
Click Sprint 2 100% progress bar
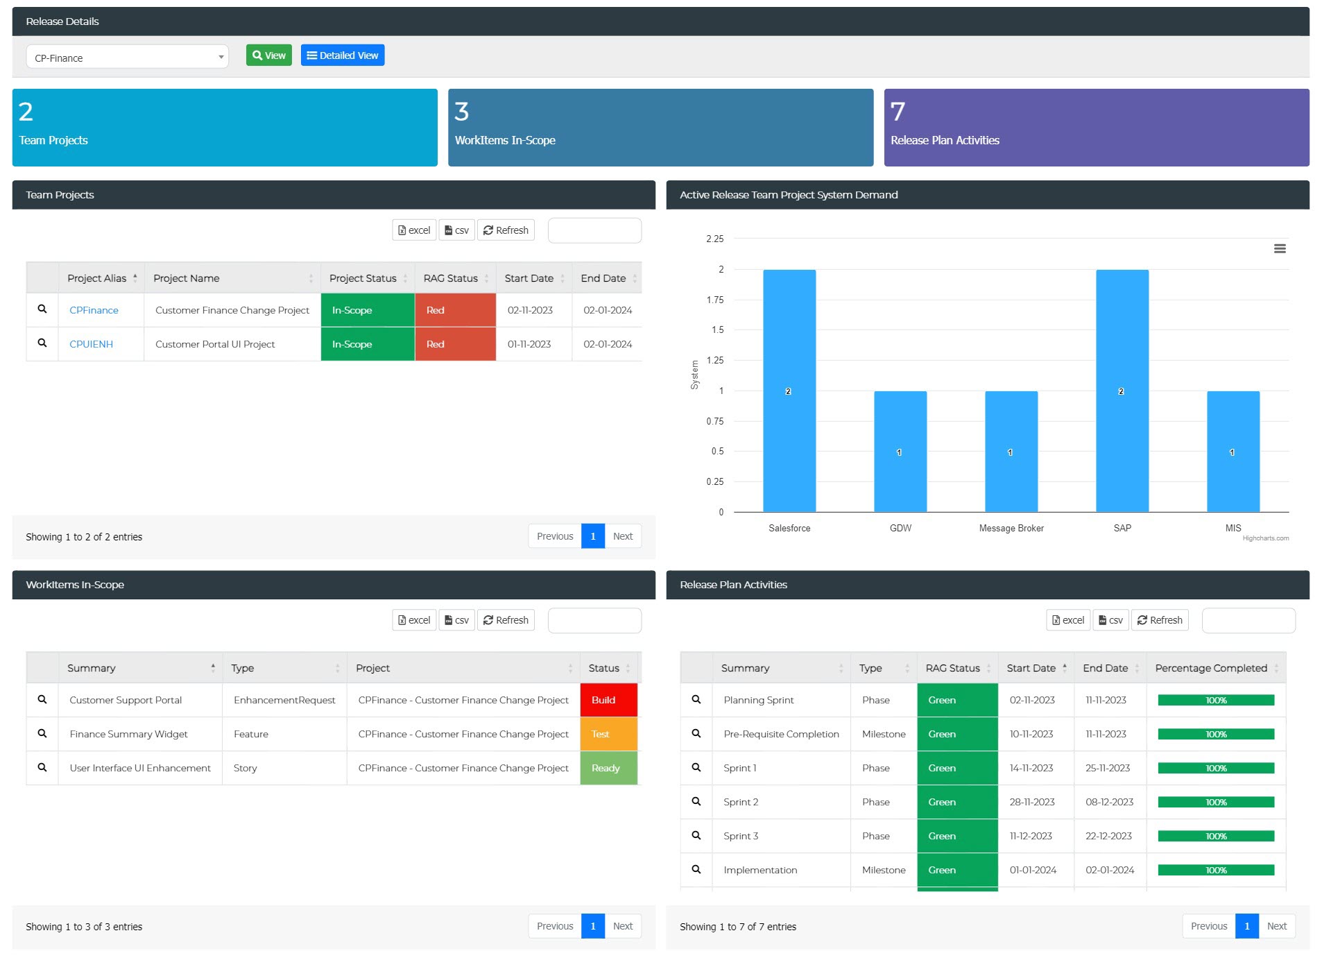point(1216,802)
